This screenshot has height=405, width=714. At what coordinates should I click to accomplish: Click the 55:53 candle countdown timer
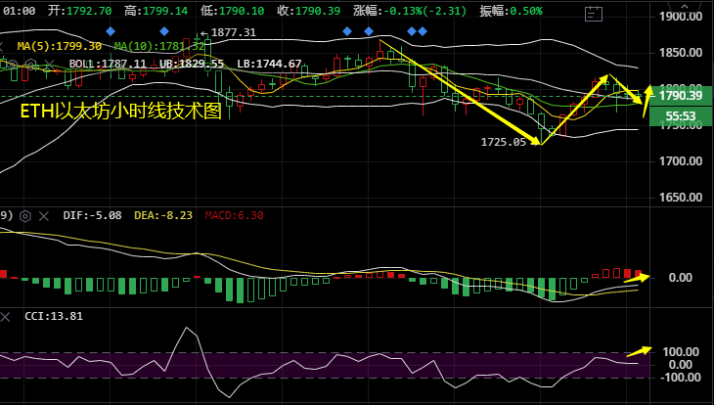pos(682,115)
